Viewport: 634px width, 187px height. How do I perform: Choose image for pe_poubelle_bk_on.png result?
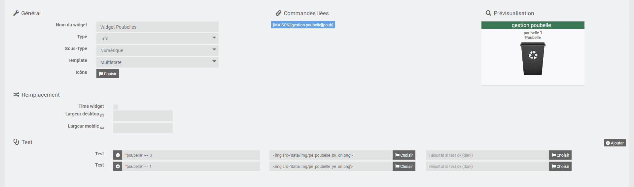pyautogui.click(x=404, y=155)
